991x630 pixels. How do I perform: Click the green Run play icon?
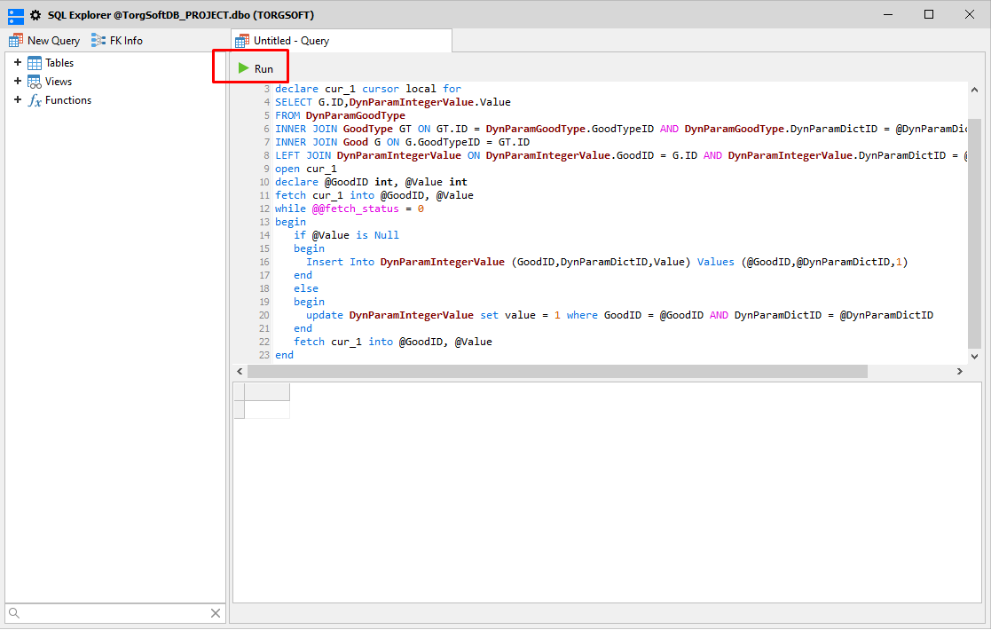243,67
